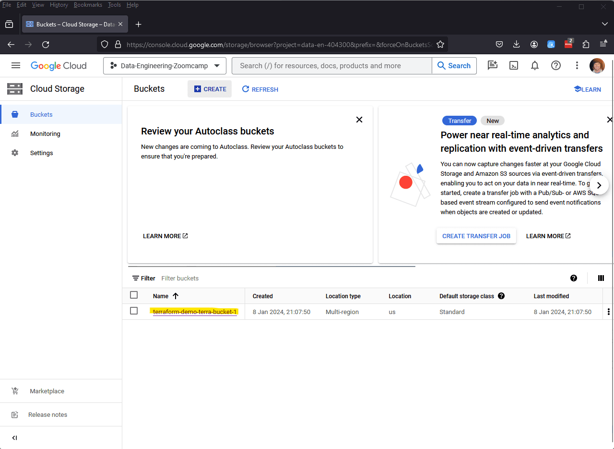This screenshot has width=614, height=449.
Task: Toggle the select-all buckets checkbox in the header
Action: tap(134, 295)
